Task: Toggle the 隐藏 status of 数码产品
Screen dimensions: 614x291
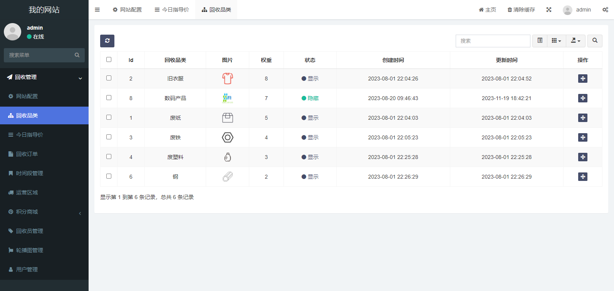Action: pos(310,98)
